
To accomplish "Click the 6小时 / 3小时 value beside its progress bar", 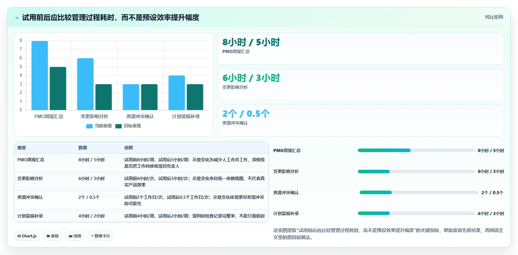I will (x=491, y=172).
